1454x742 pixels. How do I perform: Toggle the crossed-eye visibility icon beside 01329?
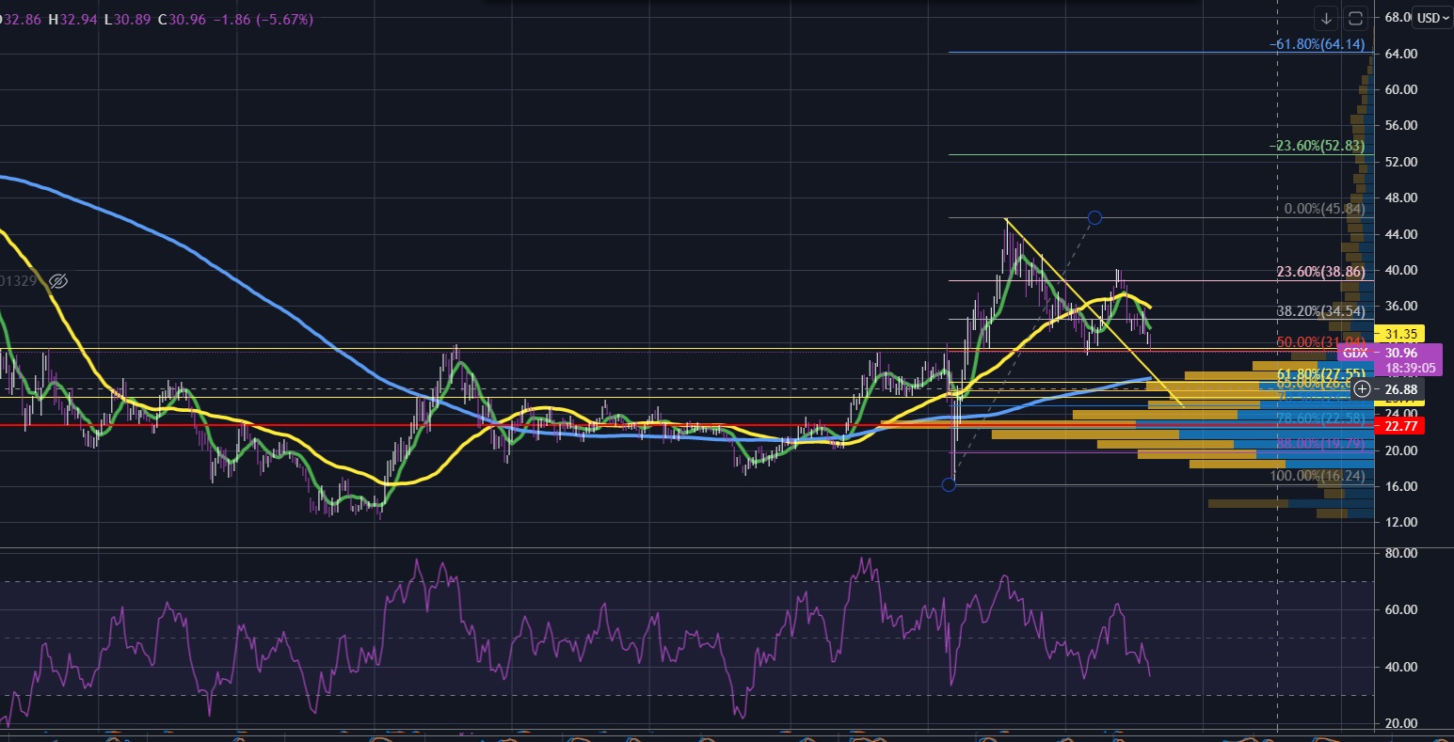click(58, 281)
